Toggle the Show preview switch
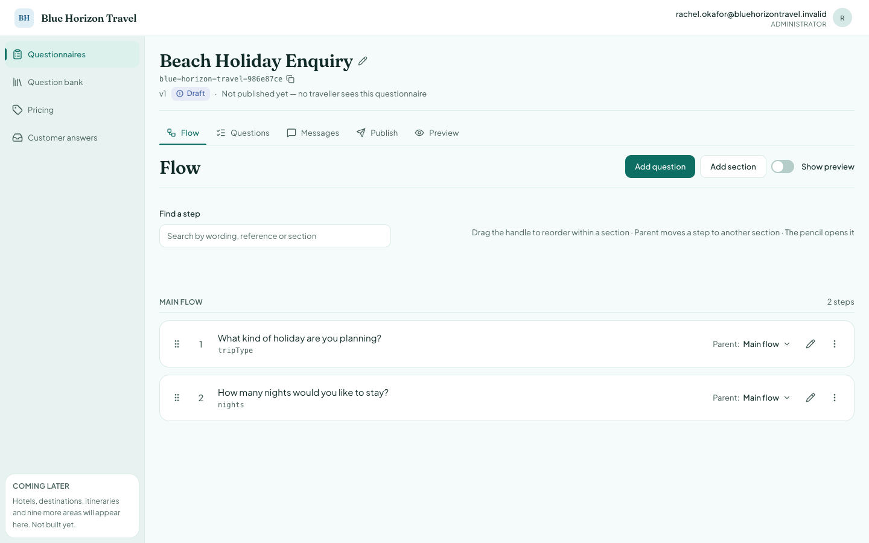 783,167
